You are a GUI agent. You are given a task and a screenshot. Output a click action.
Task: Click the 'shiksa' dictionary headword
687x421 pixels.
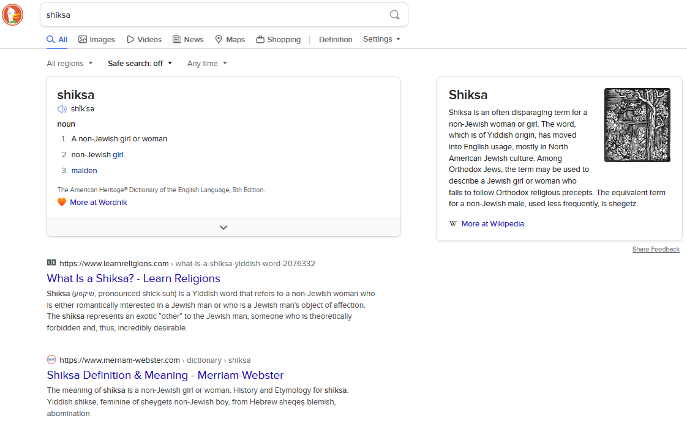pyautogui.click(x=76, y=95)
